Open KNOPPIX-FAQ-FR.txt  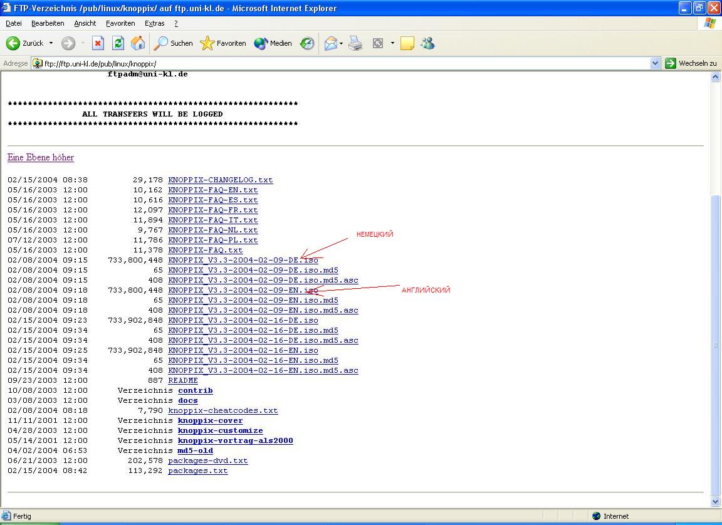coord(212,211)
